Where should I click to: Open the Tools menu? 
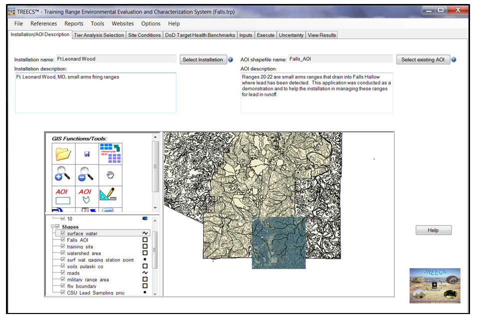point(97,23)
